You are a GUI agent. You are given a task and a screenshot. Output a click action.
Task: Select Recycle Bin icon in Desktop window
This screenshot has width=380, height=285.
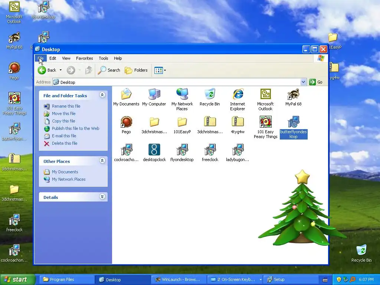pyautogui.click(x=210, y=97)
